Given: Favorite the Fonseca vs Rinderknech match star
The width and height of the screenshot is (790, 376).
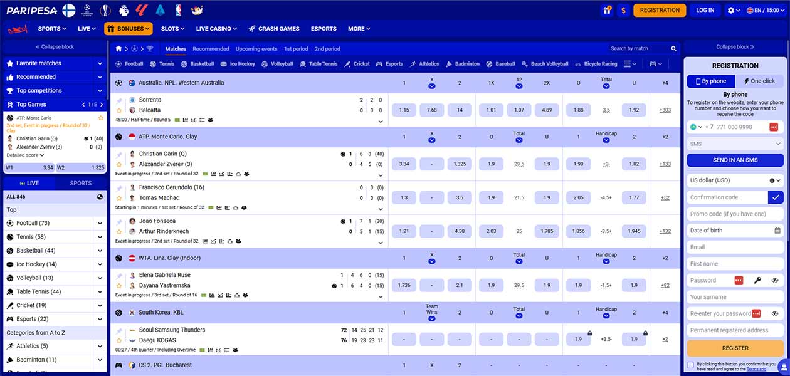Looking at the screenshot, I should tap(119, 231).
